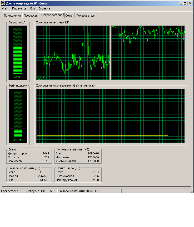194x227 pixels.
Task: Click the CPU load meter showing 61 %
Action: (x=18, y=53)
